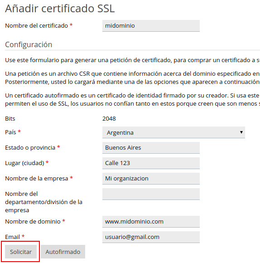Click the Configuración section heading
The height and width of the screenshot is (263, 260).
[29, 44]
